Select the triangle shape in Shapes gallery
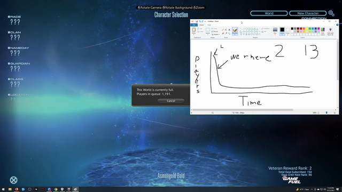 click(257, 29)
